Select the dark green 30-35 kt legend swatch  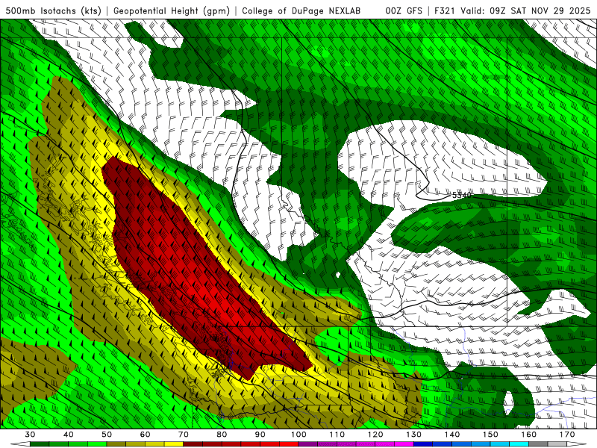click(40, 444)
